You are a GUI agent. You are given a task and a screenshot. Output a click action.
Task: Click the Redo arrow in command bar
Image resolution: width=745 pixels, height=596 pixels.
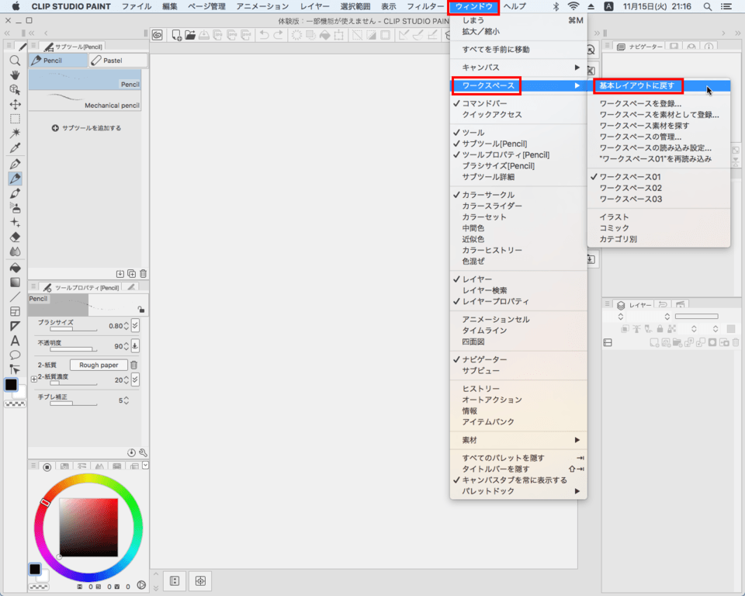click(279, 35)
